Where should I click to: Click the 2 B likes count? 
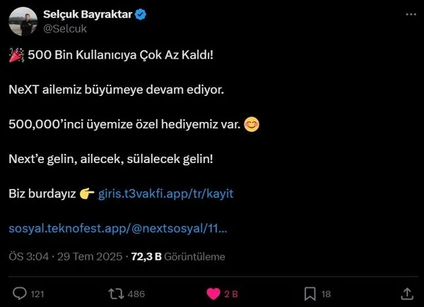click(x=231, y=294)
